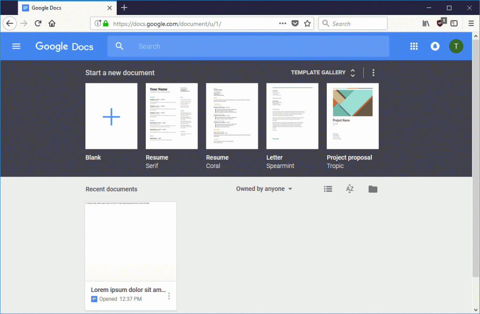
Task: Click the Letter label under the template
Action: click(x=274, y=157)
